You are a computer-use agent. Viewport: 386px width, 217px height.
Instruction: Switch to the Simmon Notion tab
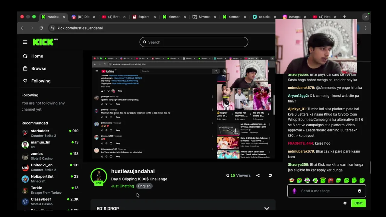[x=204, y=17]
